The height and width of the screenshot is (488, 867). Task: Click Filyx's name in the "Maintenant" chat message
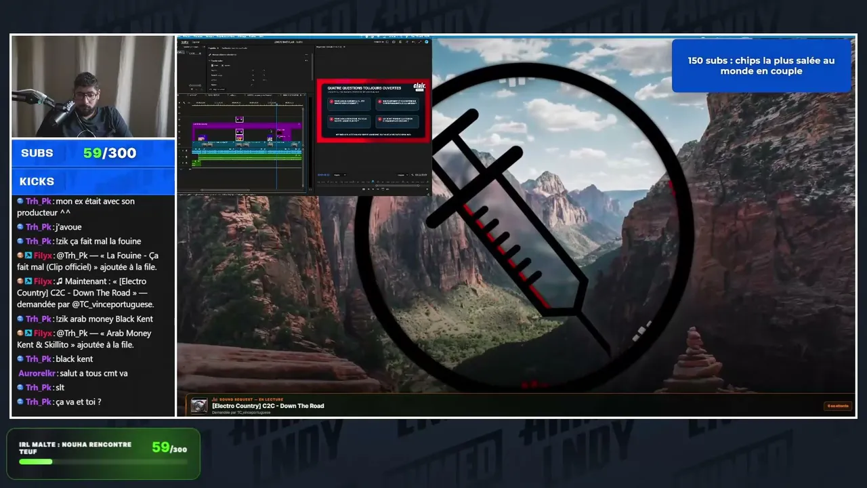click(43, 281)
